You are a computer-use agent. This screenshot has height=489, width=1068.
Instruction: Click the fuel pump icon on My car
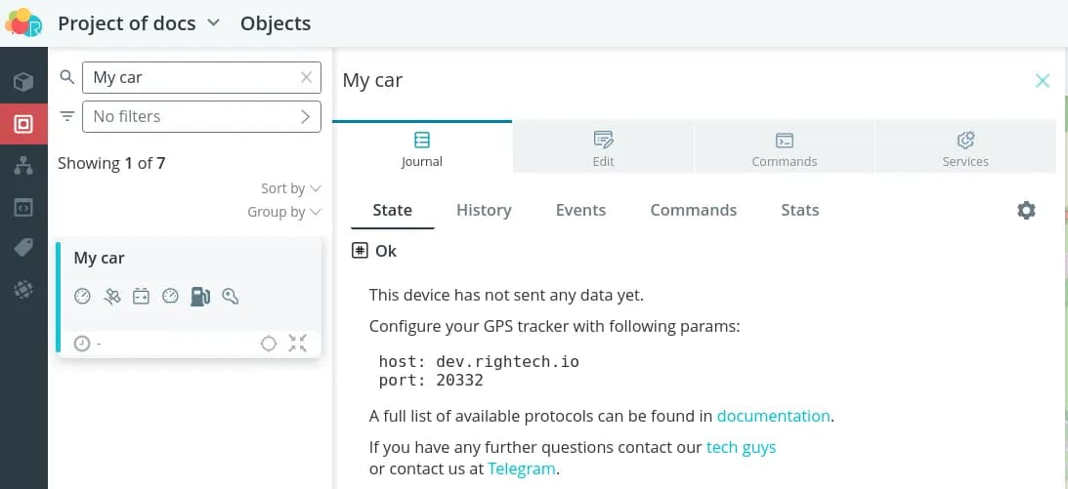[x=200, y=296]
